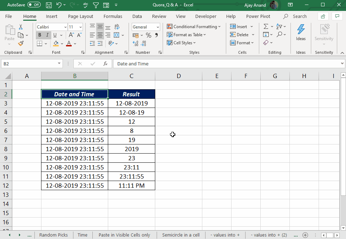346x239 pixels.
Task: Expand the Fill Color dropdown arrow
Action: 61,44
